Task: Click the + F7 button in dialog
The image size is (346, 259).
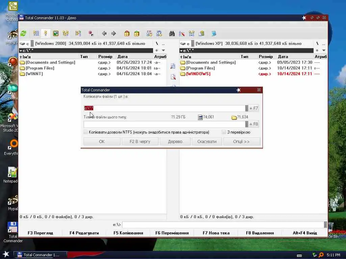Action: pyautogui.click(x=253, y=108)
